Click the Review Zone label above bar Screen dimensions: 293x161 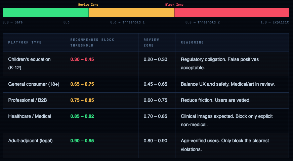88,5
